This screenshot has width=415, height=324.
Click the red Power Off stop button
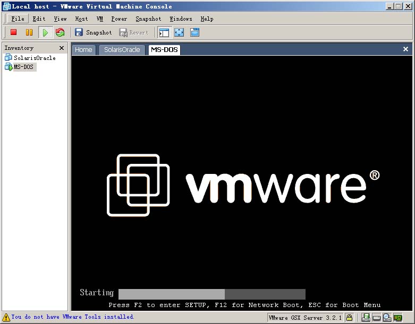click(13, 32)
